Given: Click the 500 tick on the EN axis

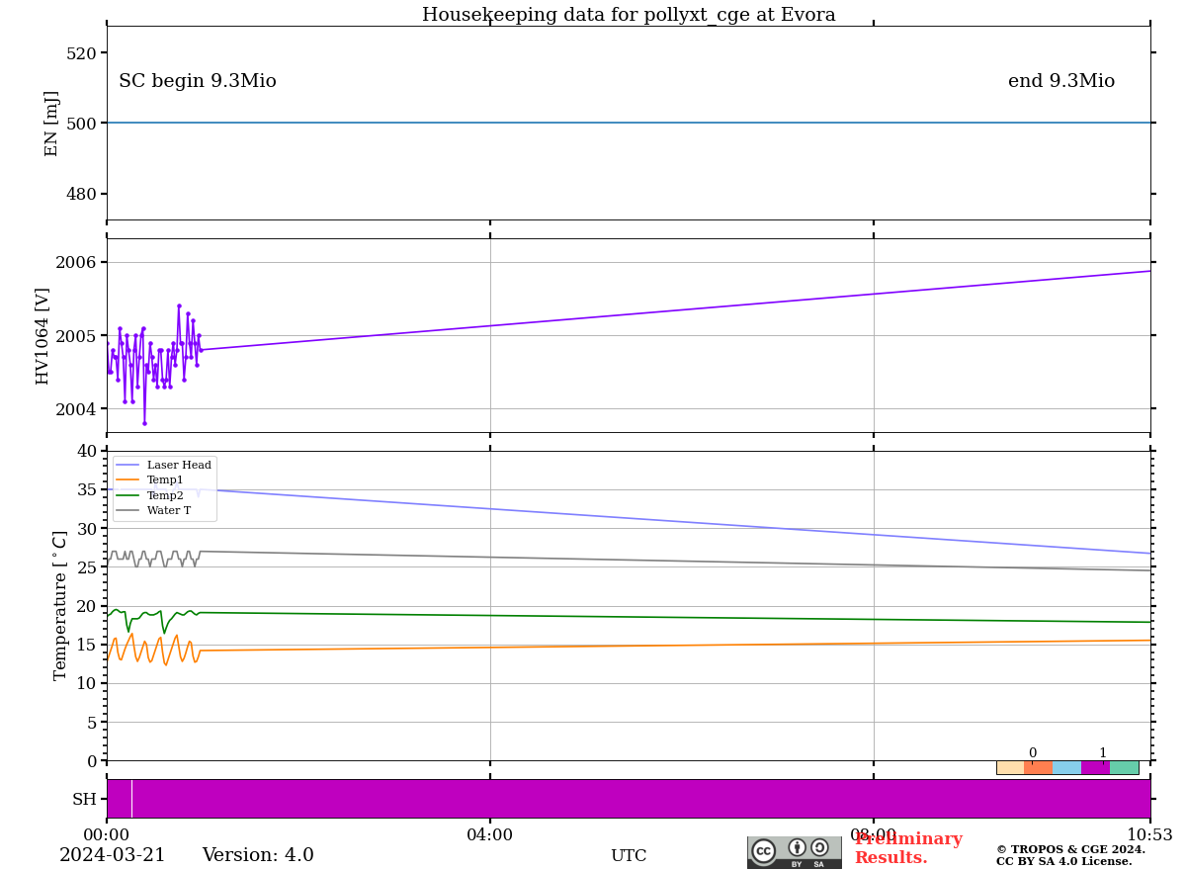Looking at the screenshot, I should tap(81, 123).
